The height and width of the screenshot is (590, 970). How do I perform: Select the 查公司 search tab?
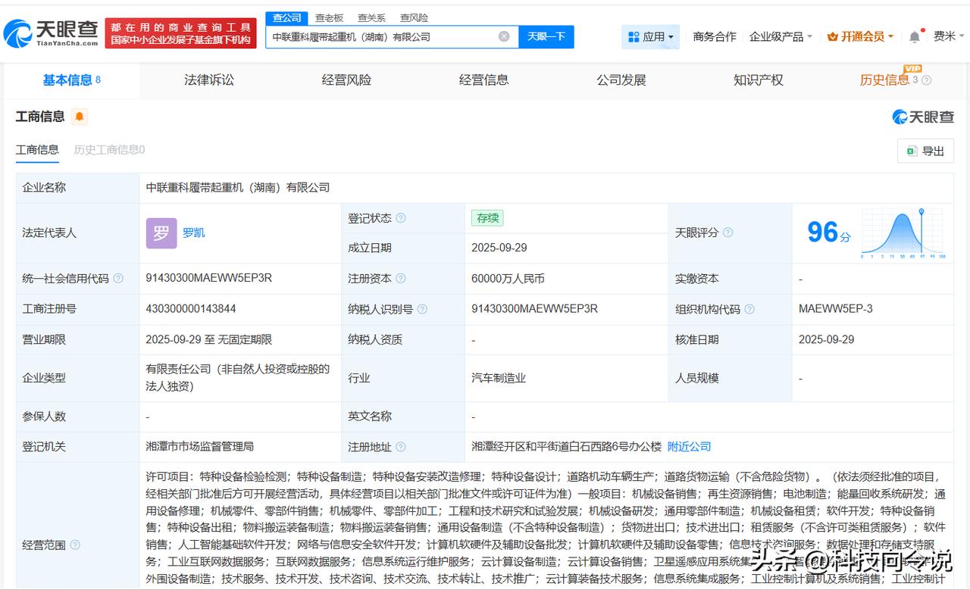point(286,17)
